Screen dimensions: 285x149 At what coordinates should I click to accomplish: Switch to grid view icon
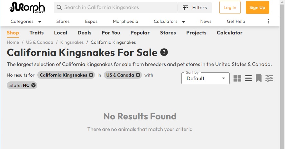point(237,78)
